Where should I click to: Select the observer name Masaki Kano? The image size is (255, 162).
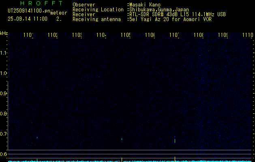pos(144,5)
